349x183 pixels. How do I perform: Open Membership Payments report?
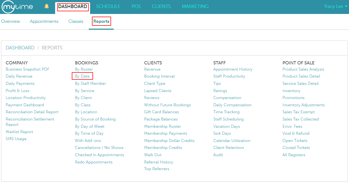pyautogui.click(x=166, y=133)
